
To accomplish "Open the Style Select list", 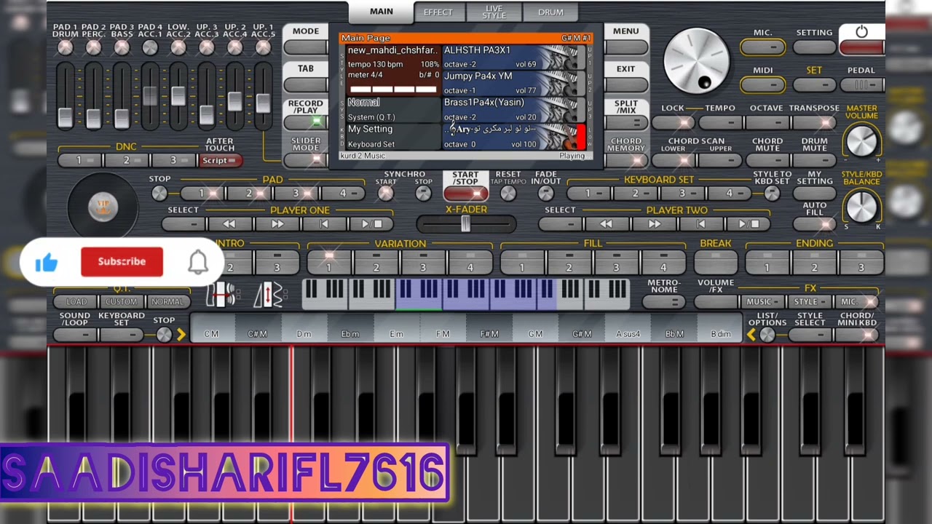I will (x=810, y=335).
